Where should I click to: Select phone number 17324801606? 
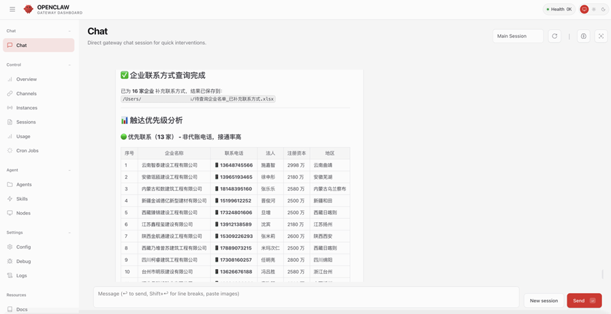point(236,213)
